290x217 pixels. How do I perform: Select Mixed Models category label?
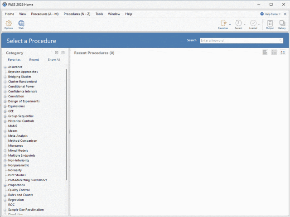[x=18, y=151]
